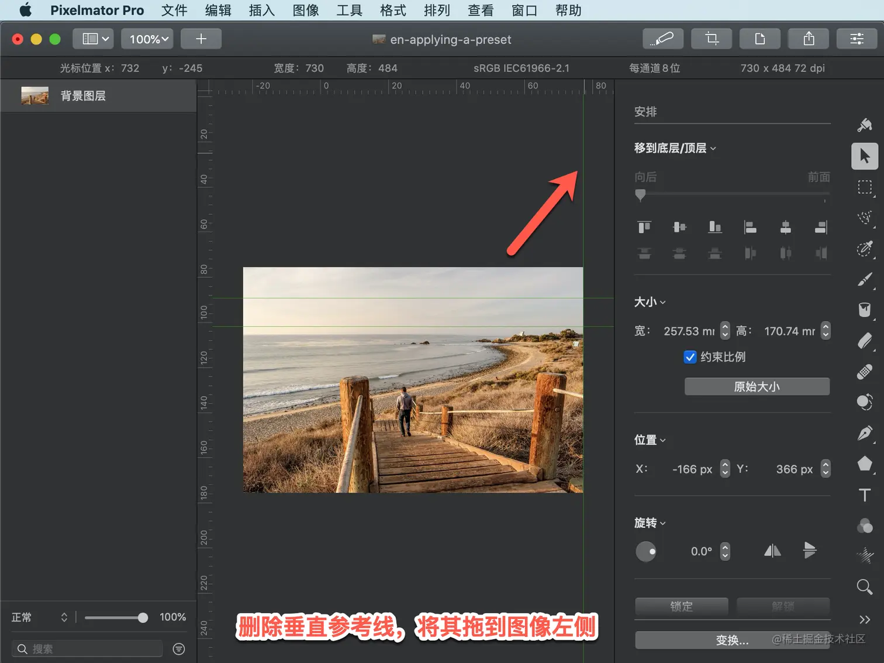Image resolution: width=884 pixels, height=663 pixels.
Task: Click the rotation angle dial
Action: pos(646,551)
